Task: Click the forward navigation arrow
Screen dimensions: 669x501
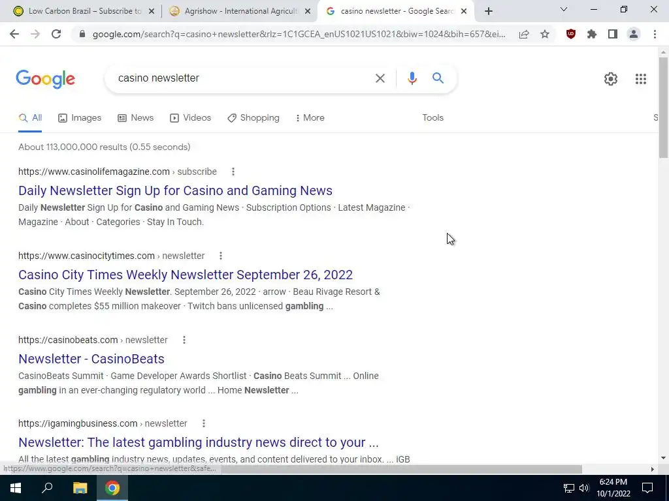Action: point(35,34)
